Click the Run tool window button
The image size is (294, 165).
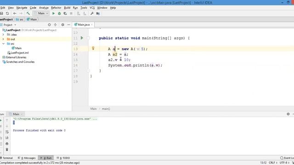click(x=46, y=158)
